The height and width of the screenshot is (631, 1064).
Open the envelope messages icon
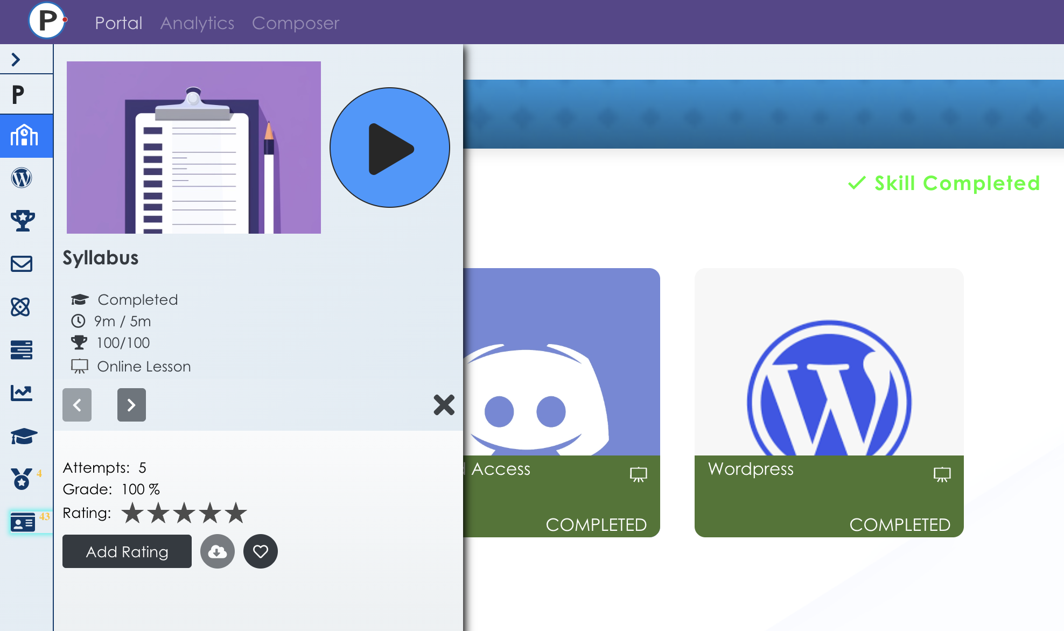click(22, 264)
